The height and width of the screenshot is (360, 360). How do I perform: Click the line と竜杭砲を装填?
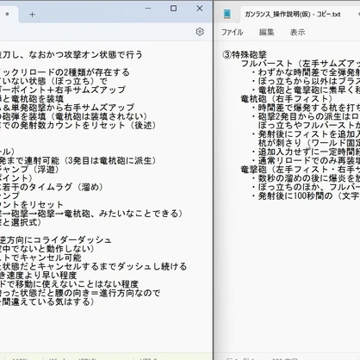click(x=32, y=99)
